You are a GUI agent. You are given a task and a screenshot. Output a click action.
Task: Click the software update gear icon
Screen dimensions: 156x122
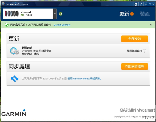click(14, 51)
